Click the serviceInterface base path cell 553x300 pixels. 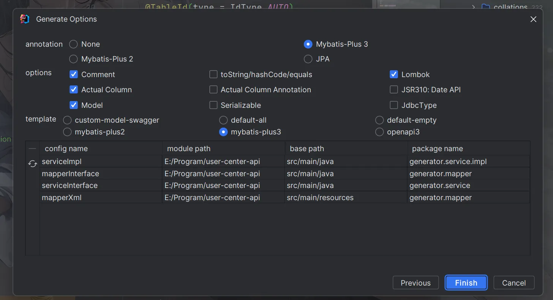[x=346, y=185]
